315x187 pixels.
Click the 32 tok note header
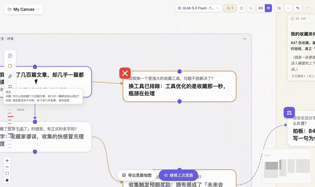click(x=299, y=19)
